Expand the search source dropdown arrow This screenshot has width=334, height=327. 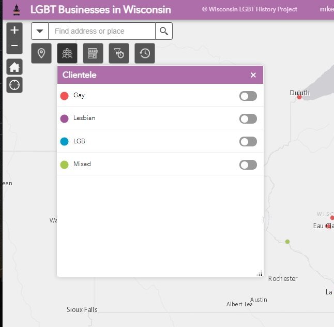coord(40,31)
